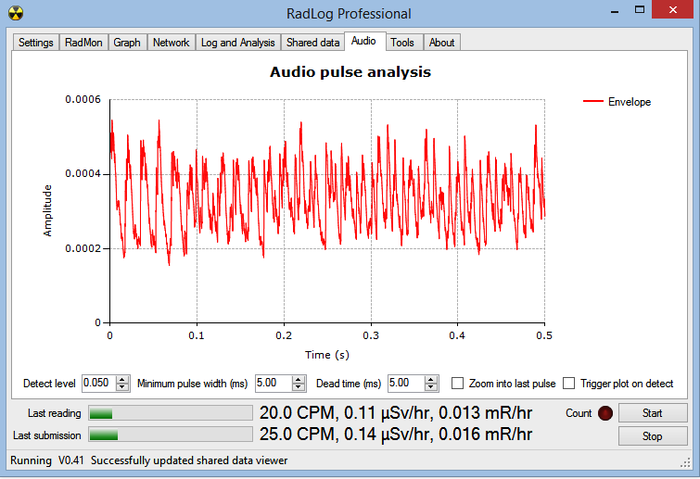Open the Log and Analysis tab
This screenshot has width=700, height=479.
[x=238, y=43]
